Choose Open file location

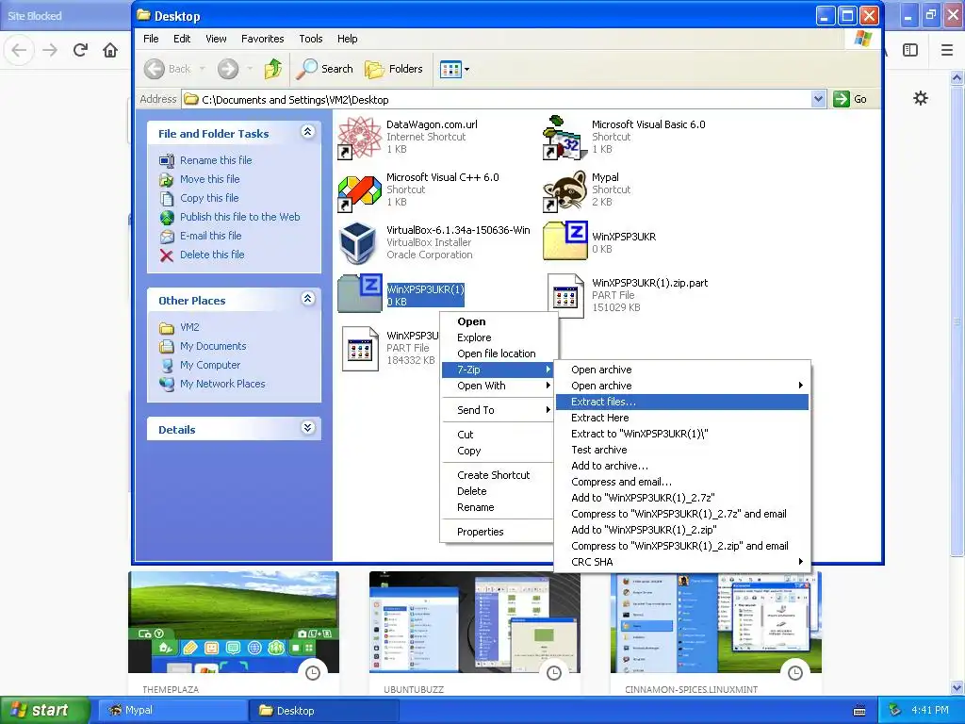[x=498, y=354]
